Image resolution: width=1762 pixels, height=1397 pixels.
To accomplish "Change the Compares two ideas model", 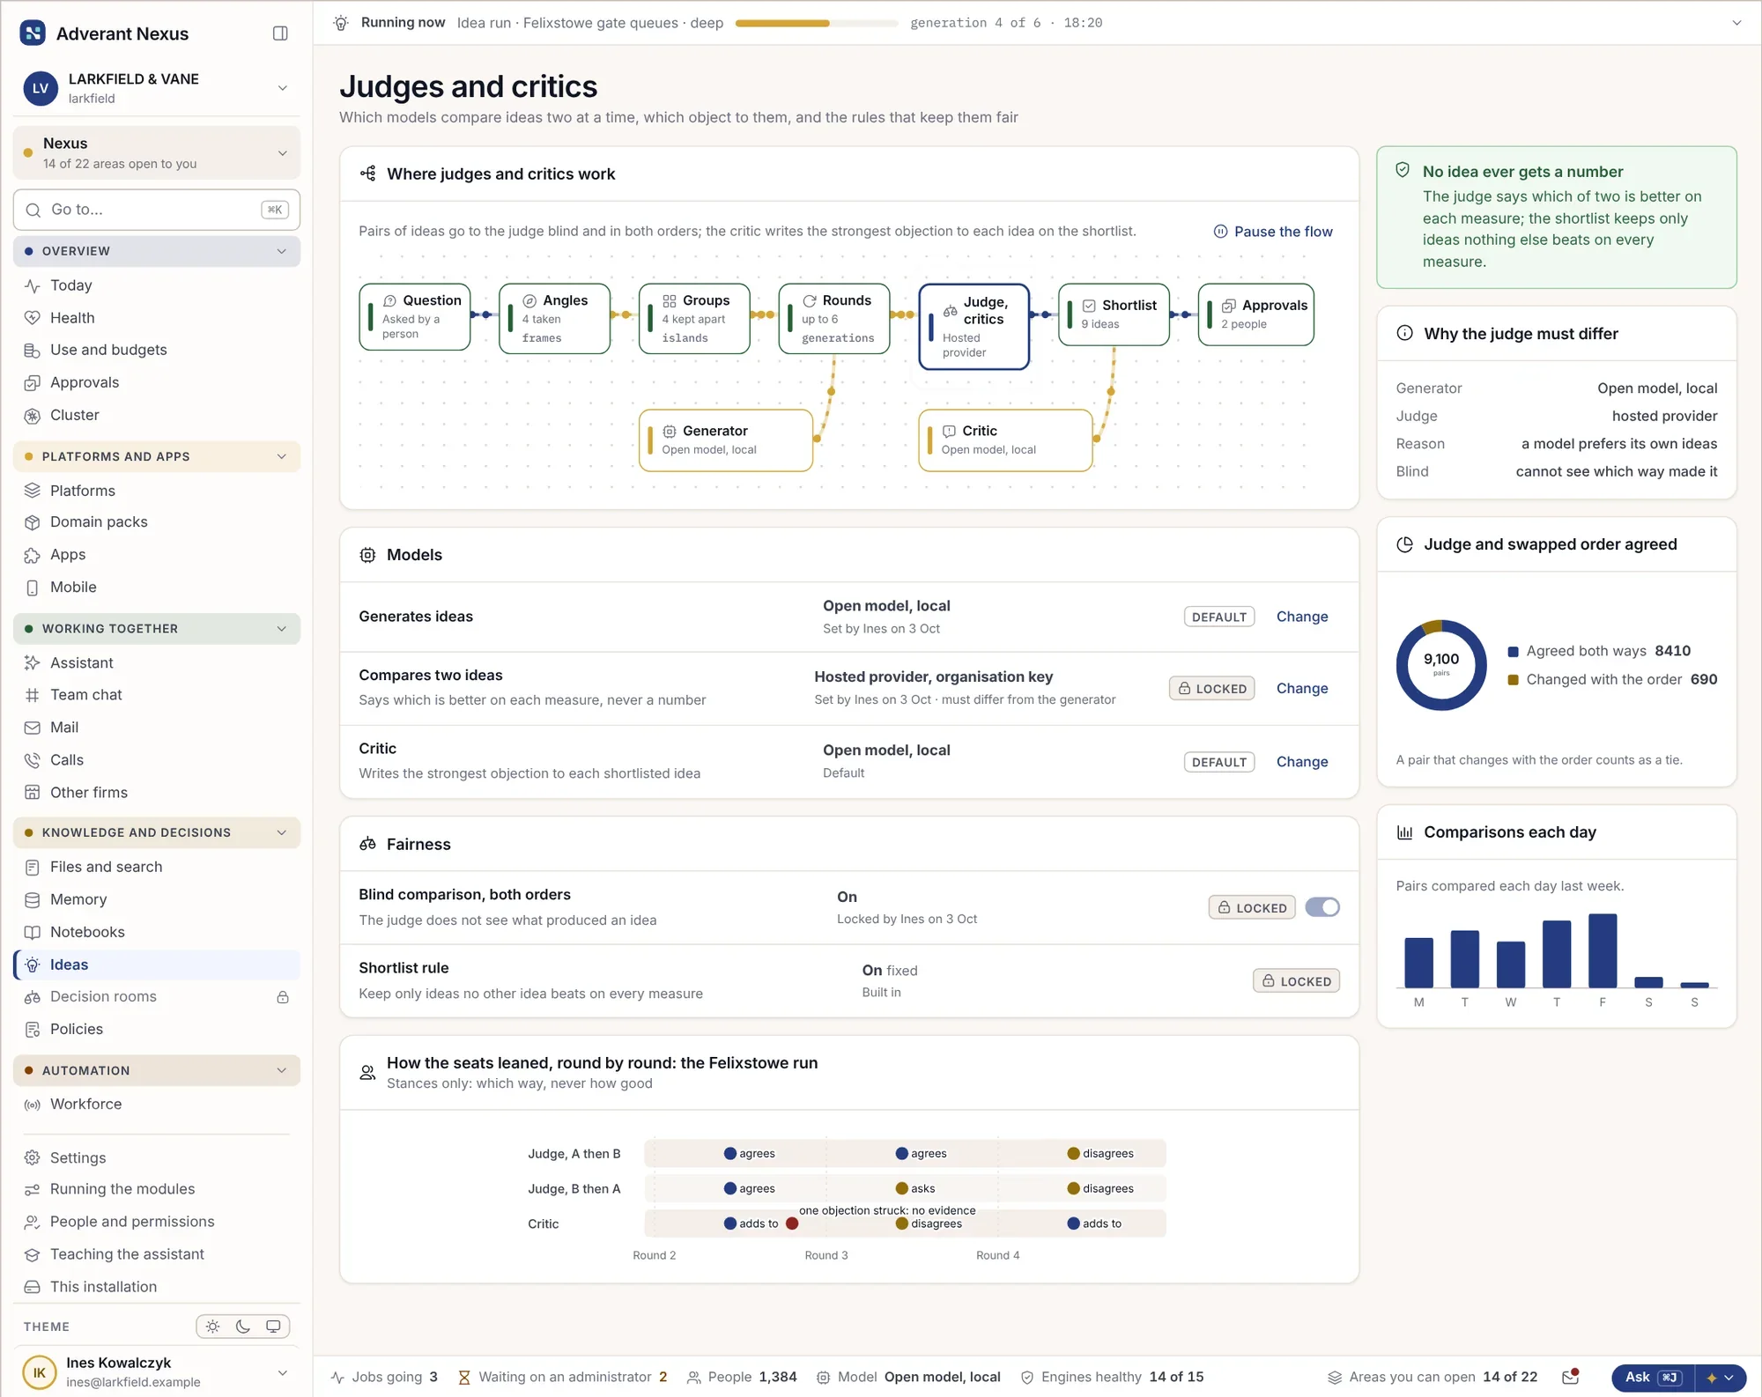I will click(1302, 689).
